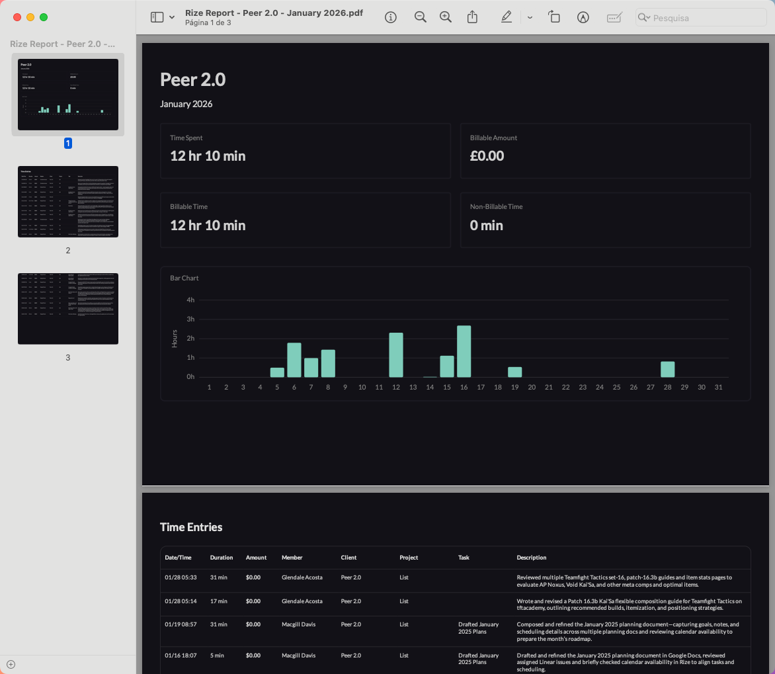Open sidebar view options chevron

(x=172, y=17)
